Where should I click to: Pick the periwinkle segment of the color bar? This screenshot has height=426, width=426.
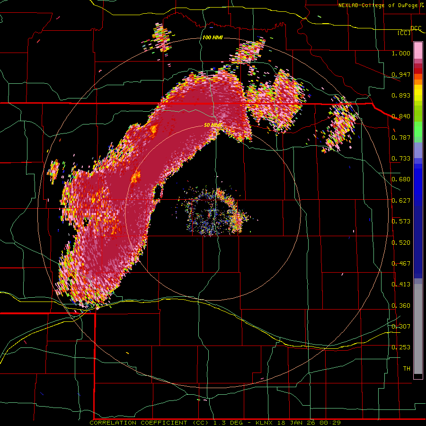[x=418, y=150]
